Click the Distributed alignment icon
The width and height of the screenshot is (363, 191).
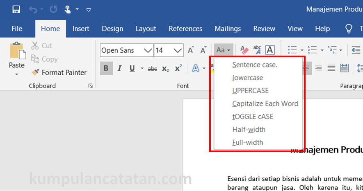[345, 68]
